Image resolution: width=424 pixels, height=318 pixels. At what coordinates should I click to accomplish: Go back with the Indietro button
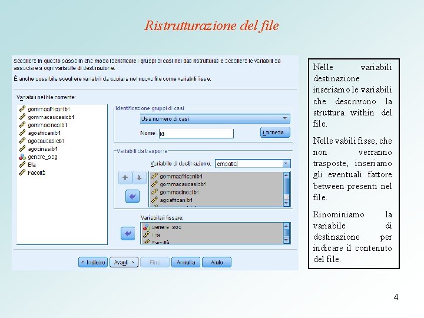[x=93, y=262]
